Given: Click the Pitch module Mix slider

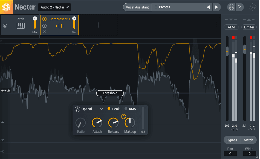Looking at the screenshot, I should 35,23.
